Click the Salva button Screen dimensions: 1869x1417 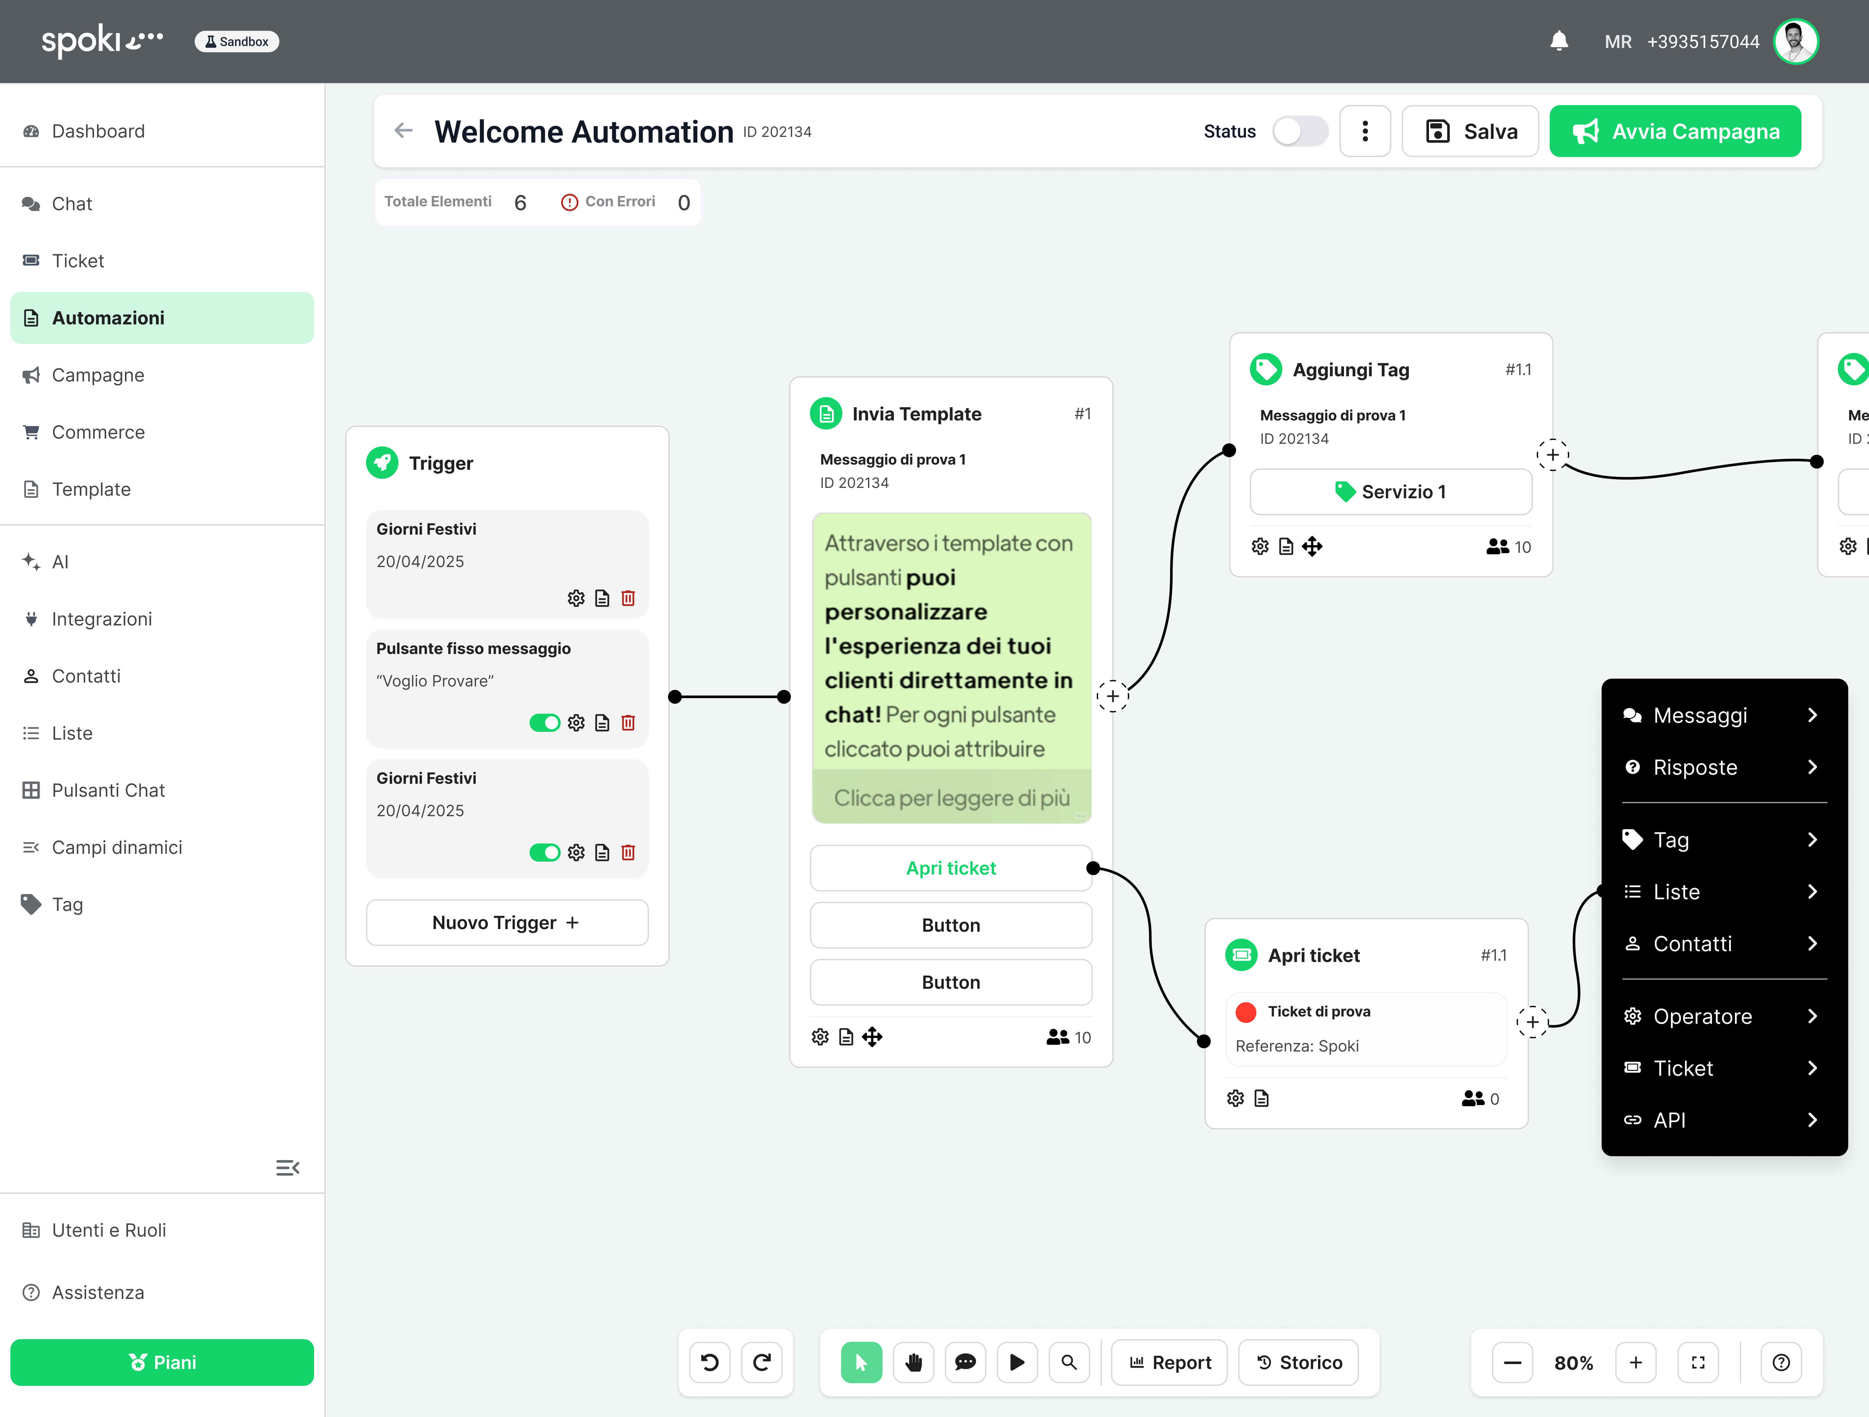(1470, 131)
